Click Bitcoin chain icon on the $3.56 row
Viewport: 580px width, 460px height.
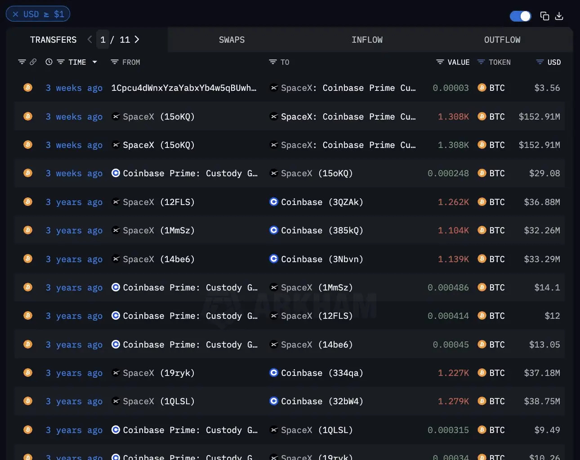(x=28, y=88)
